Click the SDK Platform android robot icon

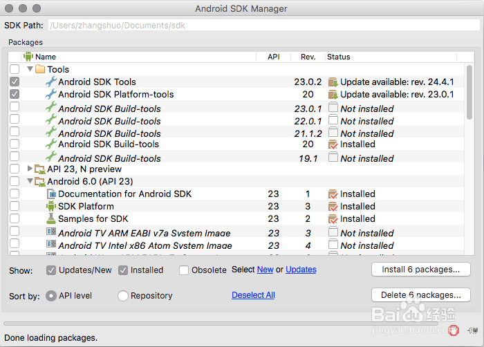tap(50, 206)
